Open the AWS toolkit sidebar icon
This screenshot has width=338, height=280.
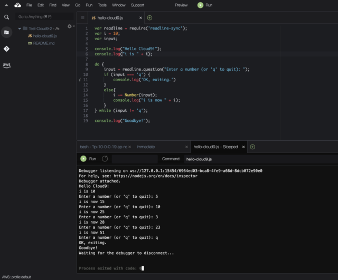(x=6, y=65)
